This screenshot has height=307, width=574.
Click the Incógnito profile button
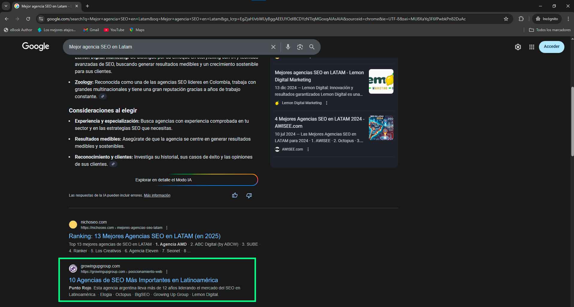(547, 19)
